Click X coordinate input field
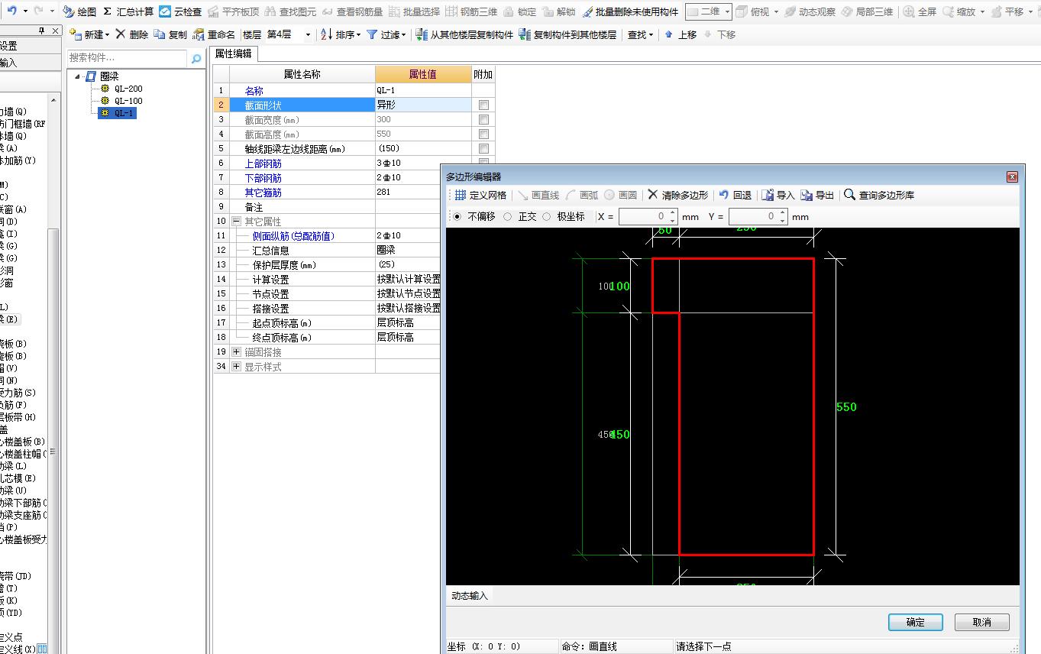 (x=642, y=217)
